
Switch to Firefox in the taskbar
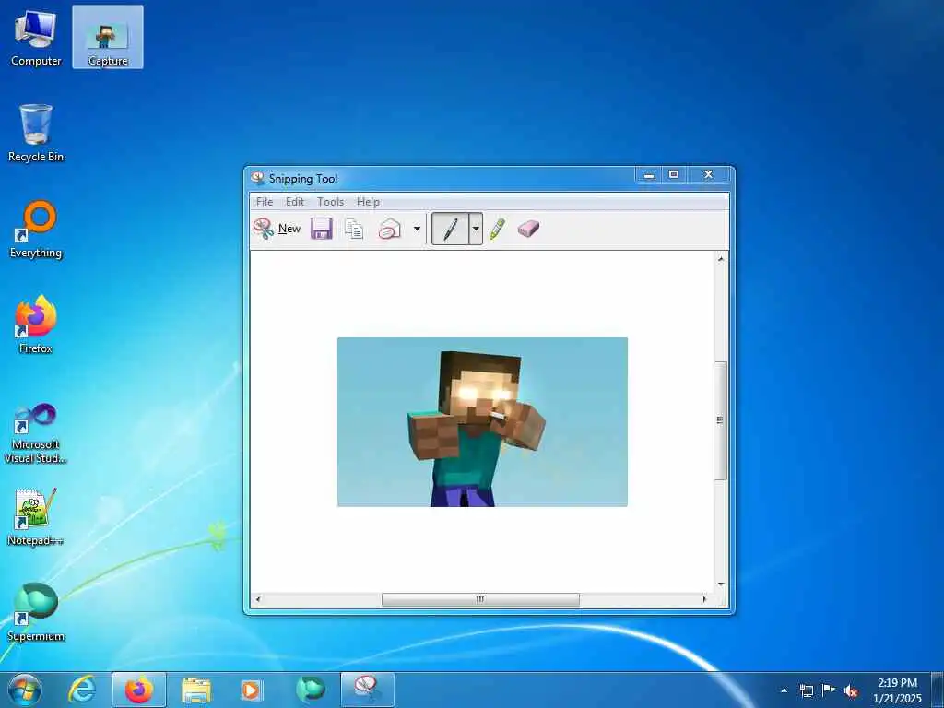pos(139,690)
